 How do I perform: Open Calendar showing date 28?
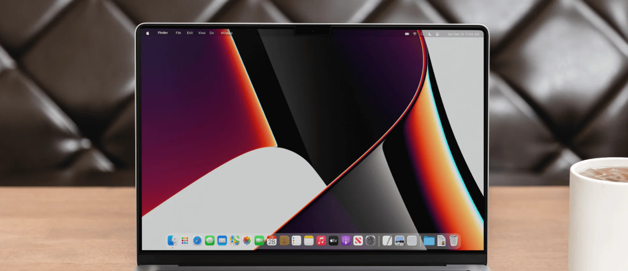click(272, 240)
